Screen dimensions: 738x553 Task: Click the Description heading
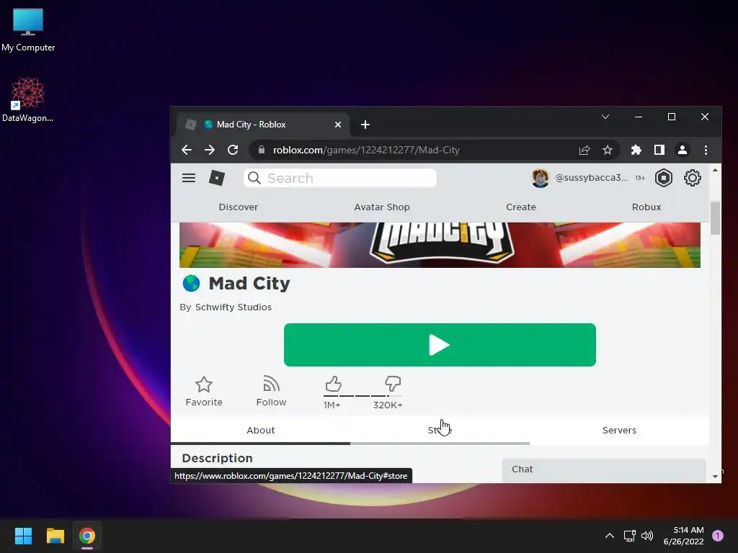[217, 458]
